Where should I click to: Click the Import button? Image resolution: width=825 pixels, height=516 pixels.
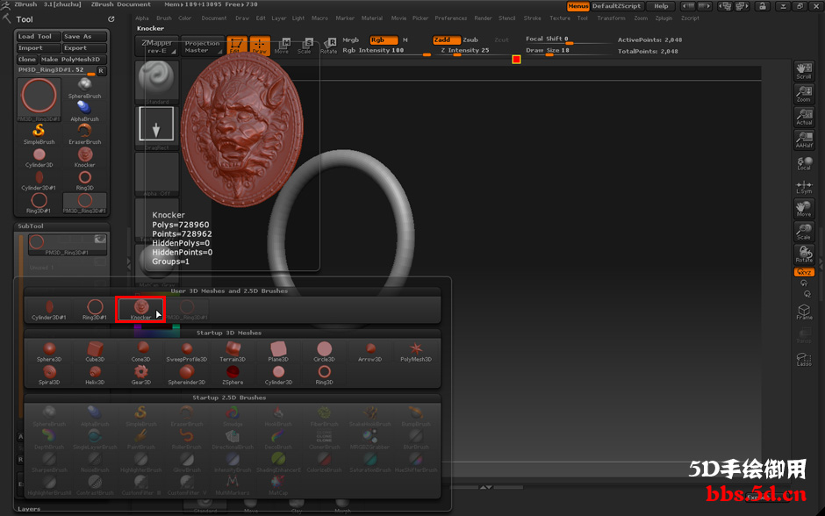(x=38, y=48)
